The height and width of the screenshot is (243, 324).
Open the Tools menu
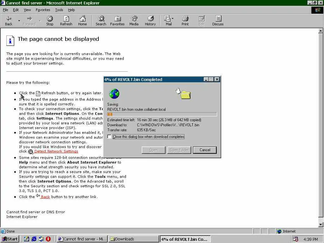point(59,10)
